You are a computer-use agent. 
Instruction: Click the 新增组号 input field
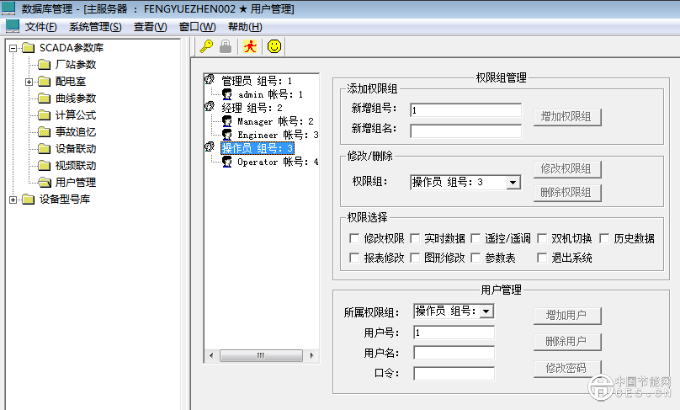(465, 109)
